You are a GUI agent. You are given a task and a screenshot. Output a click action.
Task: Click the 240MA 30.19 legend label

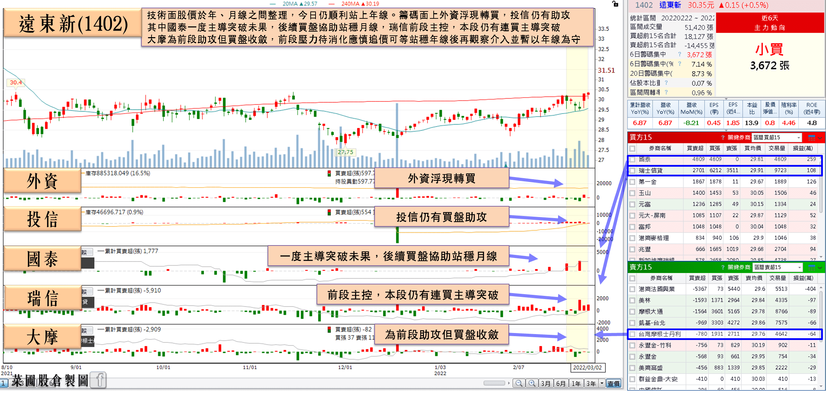tap(360, 4)
